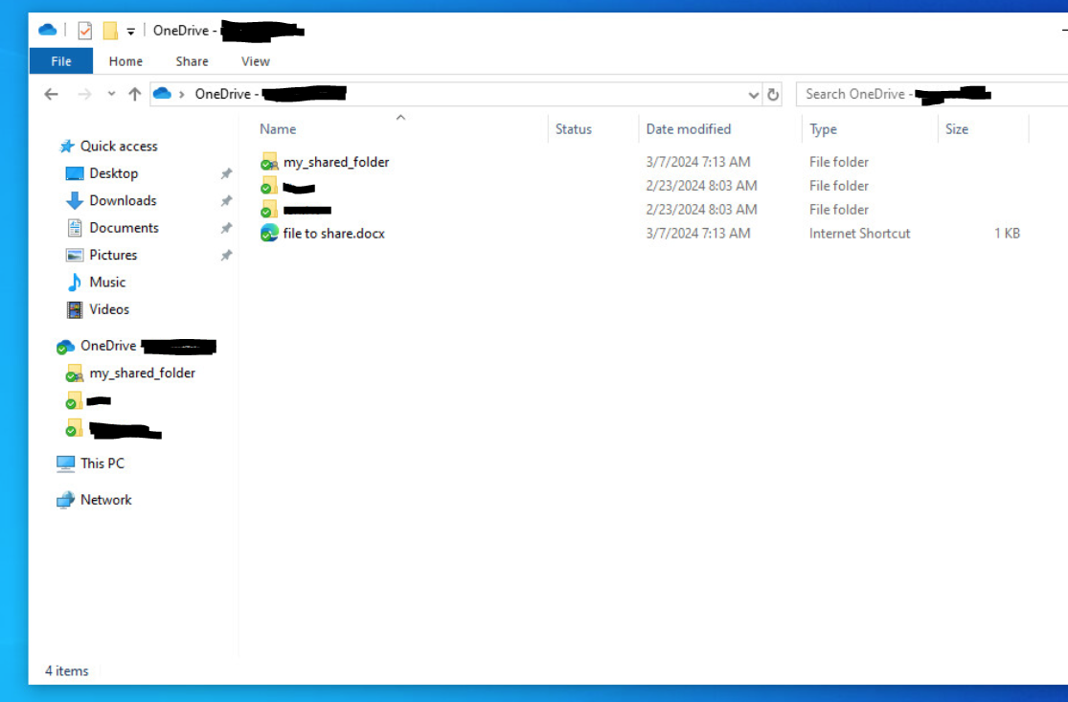
Task: Expand the address bar history dropdown
Action: pyautogui.click(x=753, y=94)
